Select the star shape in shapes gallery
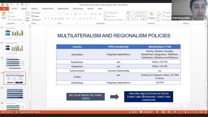 click(x=143, y=19)
